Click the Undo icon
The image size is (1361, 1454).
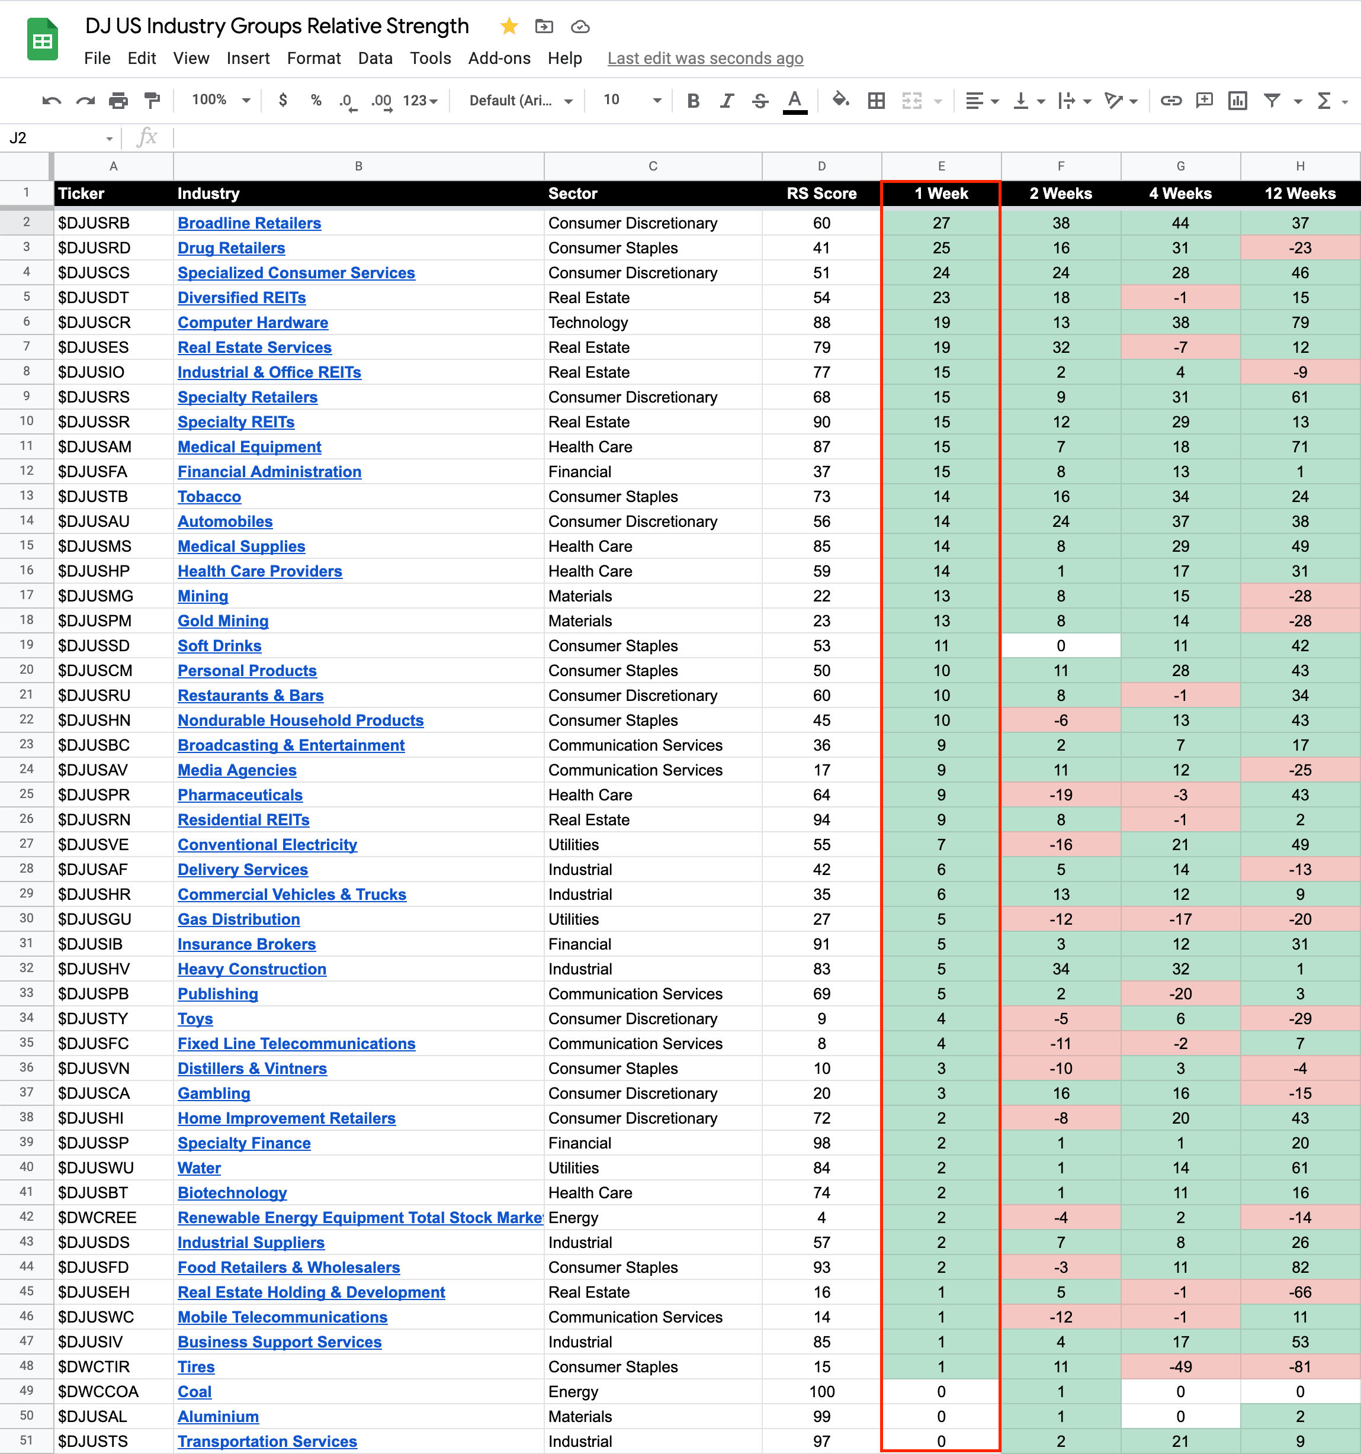point(51,101)
